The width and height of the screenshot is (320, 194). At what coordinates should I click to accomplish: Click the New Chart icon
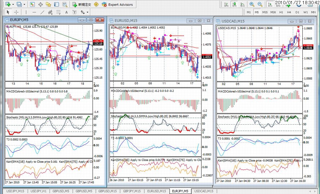(8, 4)
